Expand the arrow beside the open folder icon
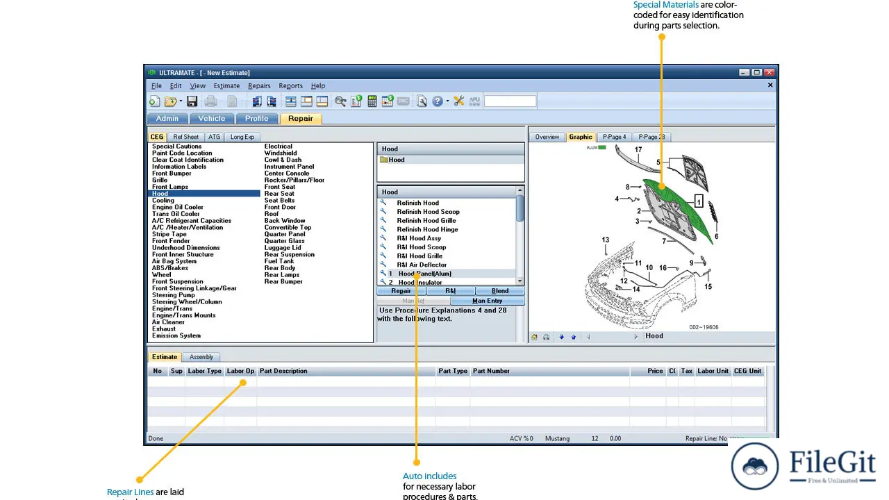 [x=181, y=101]
